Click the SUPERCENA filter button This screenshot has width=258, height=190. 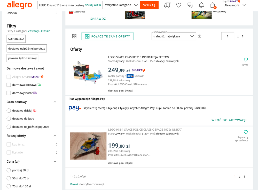point(16,39)
